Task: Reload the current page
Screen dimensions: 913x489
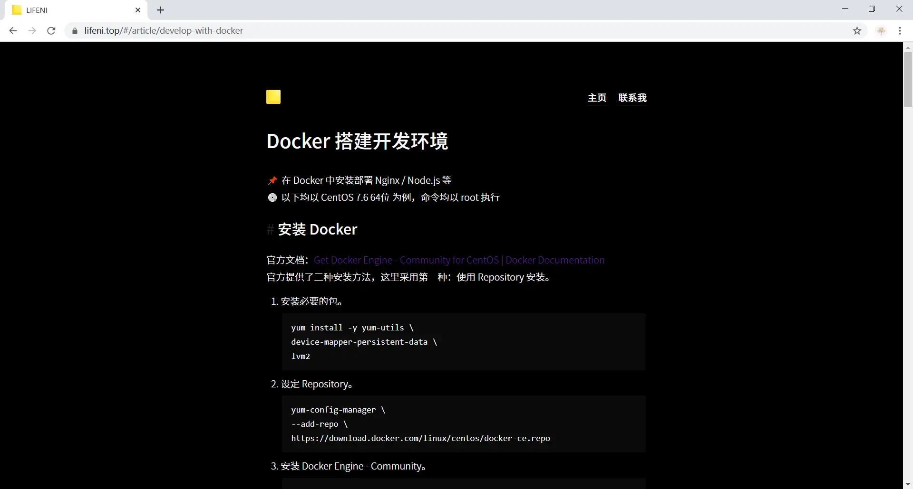Action: coord(51,30)
